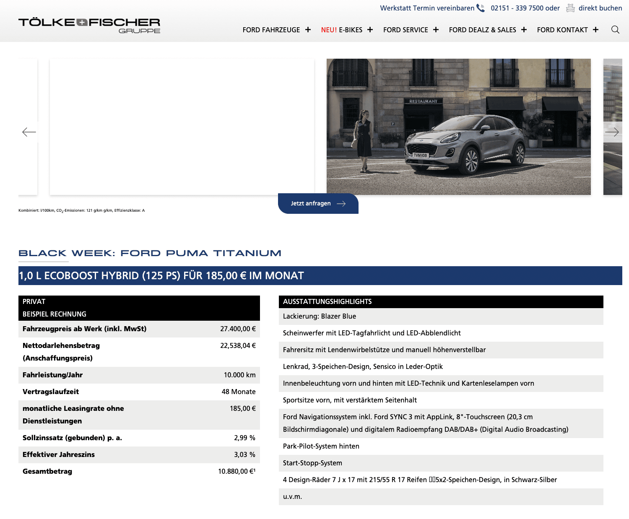Screen dimensions: 629x519
Task: Click Nettodarlehensbetrag value 22,538,04 €
Action: (238, 345)
